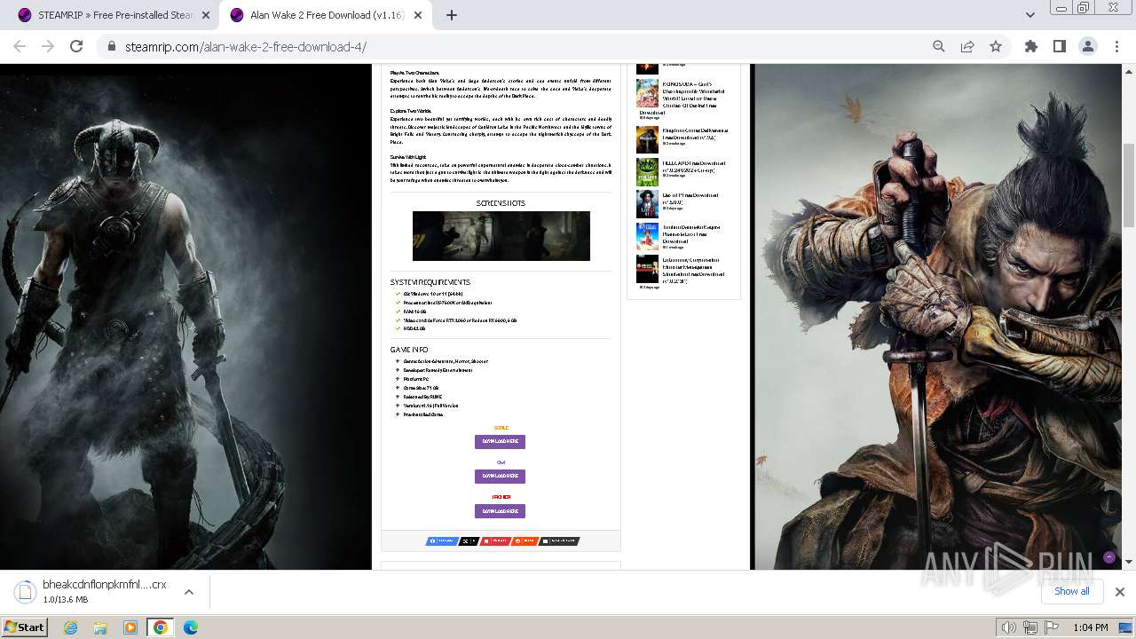This screenshot has width=1136, height=639.
Task: Share via the dark email button
Action: coord(560,540)
